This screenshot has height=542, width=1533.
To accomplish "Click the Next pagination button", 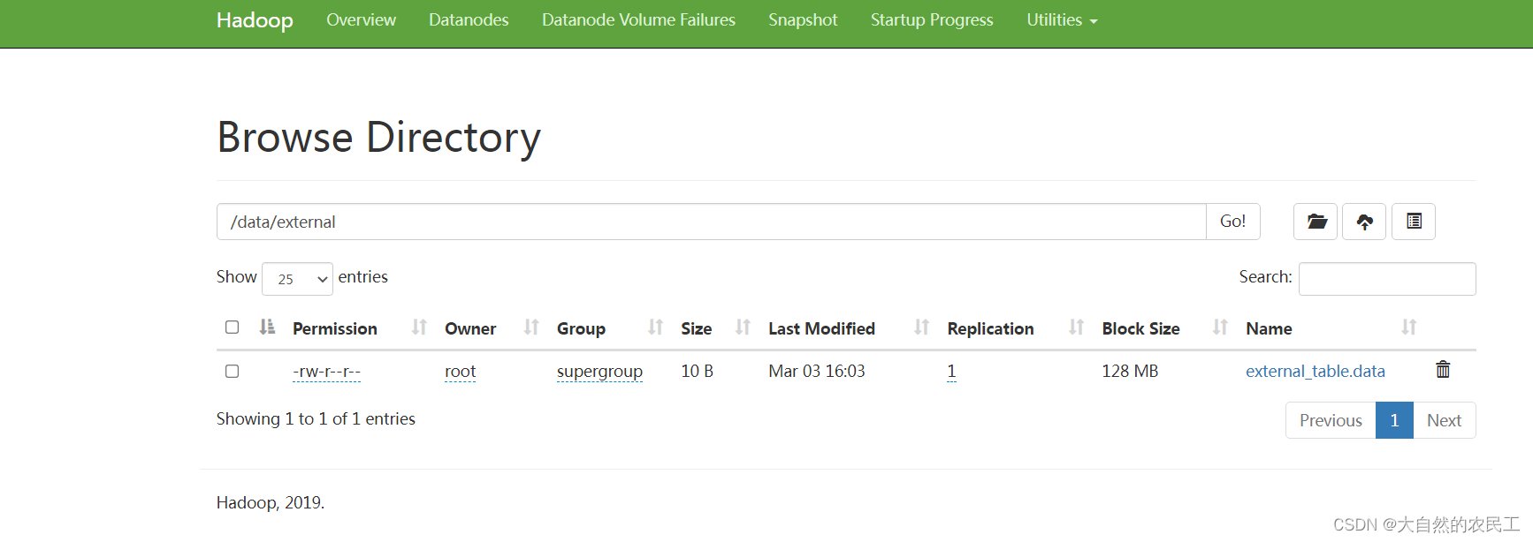I will pyautogui.click(x=1444, y=420).
